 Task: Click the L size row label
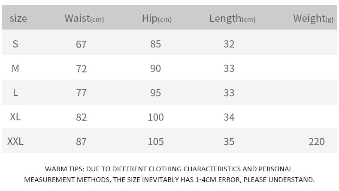point(15,93)
